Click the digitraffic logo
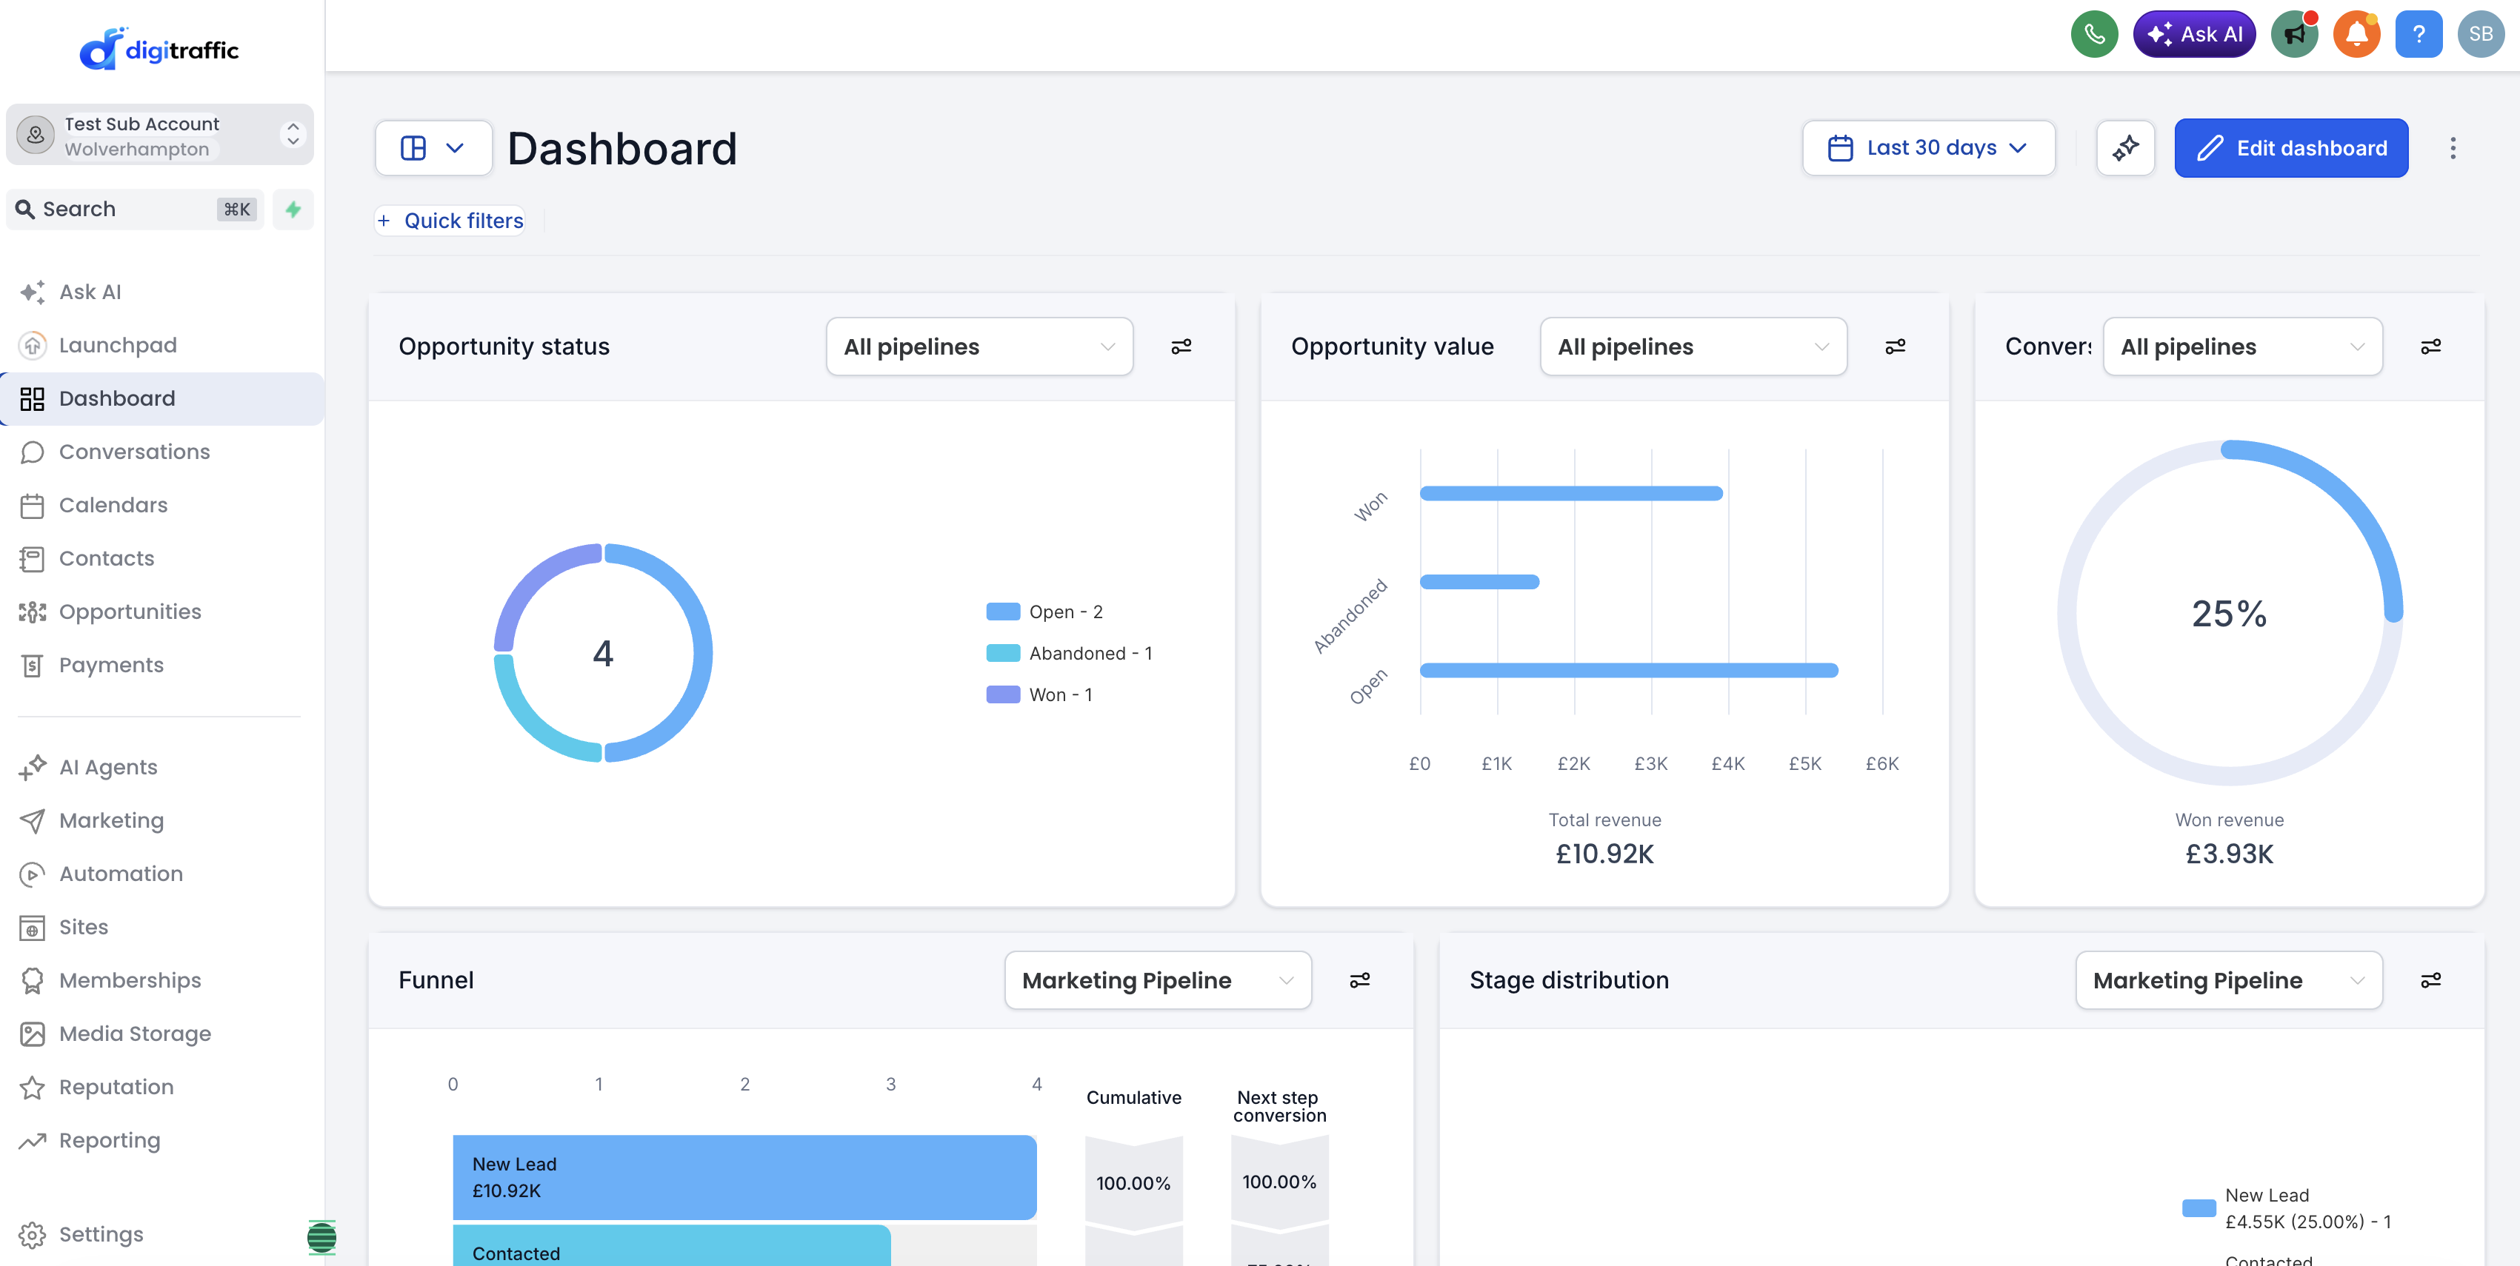This screenshot has width=2520, height=1266. pos(159,49)
